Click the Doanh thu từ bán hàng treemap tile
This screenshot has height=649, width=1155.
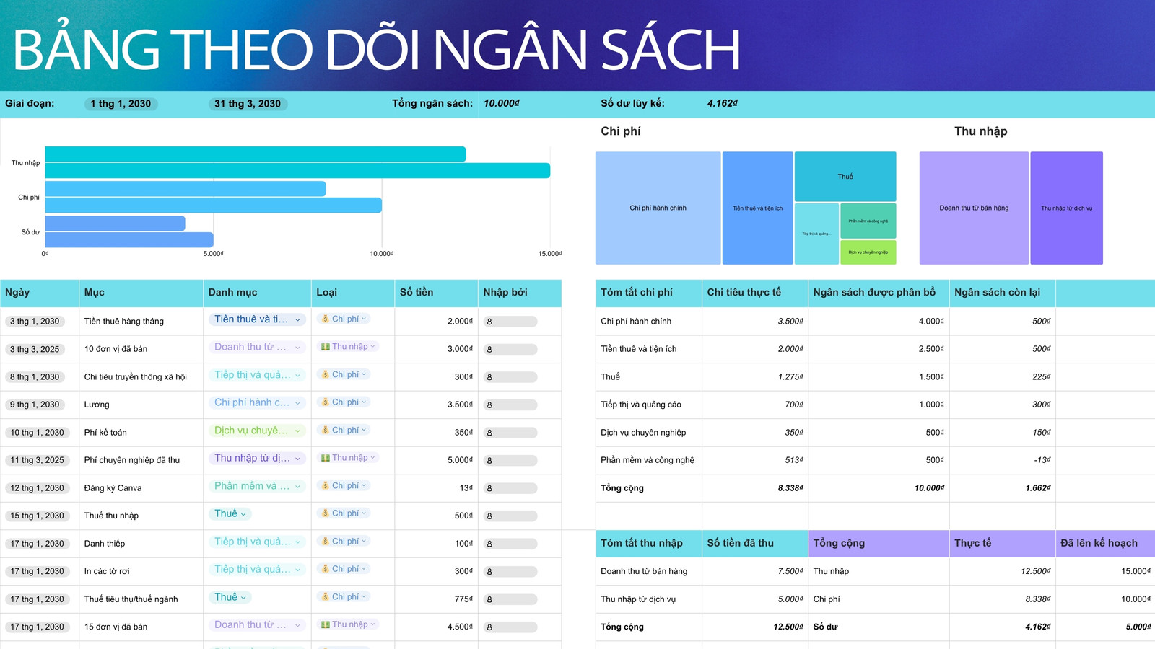(x=974, y=208)
